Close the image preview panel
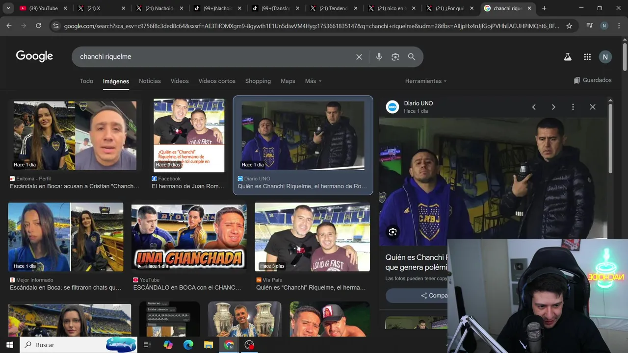This screenshot has width=628, height=353. tap(592, 107)
